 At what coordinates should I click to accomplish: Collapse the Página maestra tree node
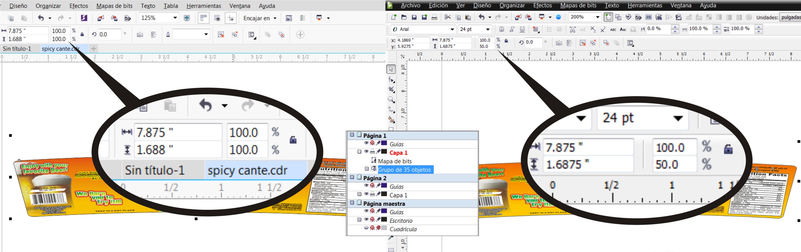point(352,203)
